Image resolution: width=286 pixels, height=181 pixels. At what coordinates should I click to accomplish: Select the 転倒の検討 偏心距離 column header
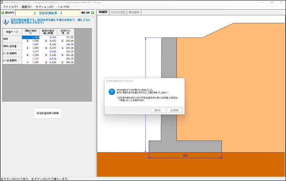tap(48, 32)
